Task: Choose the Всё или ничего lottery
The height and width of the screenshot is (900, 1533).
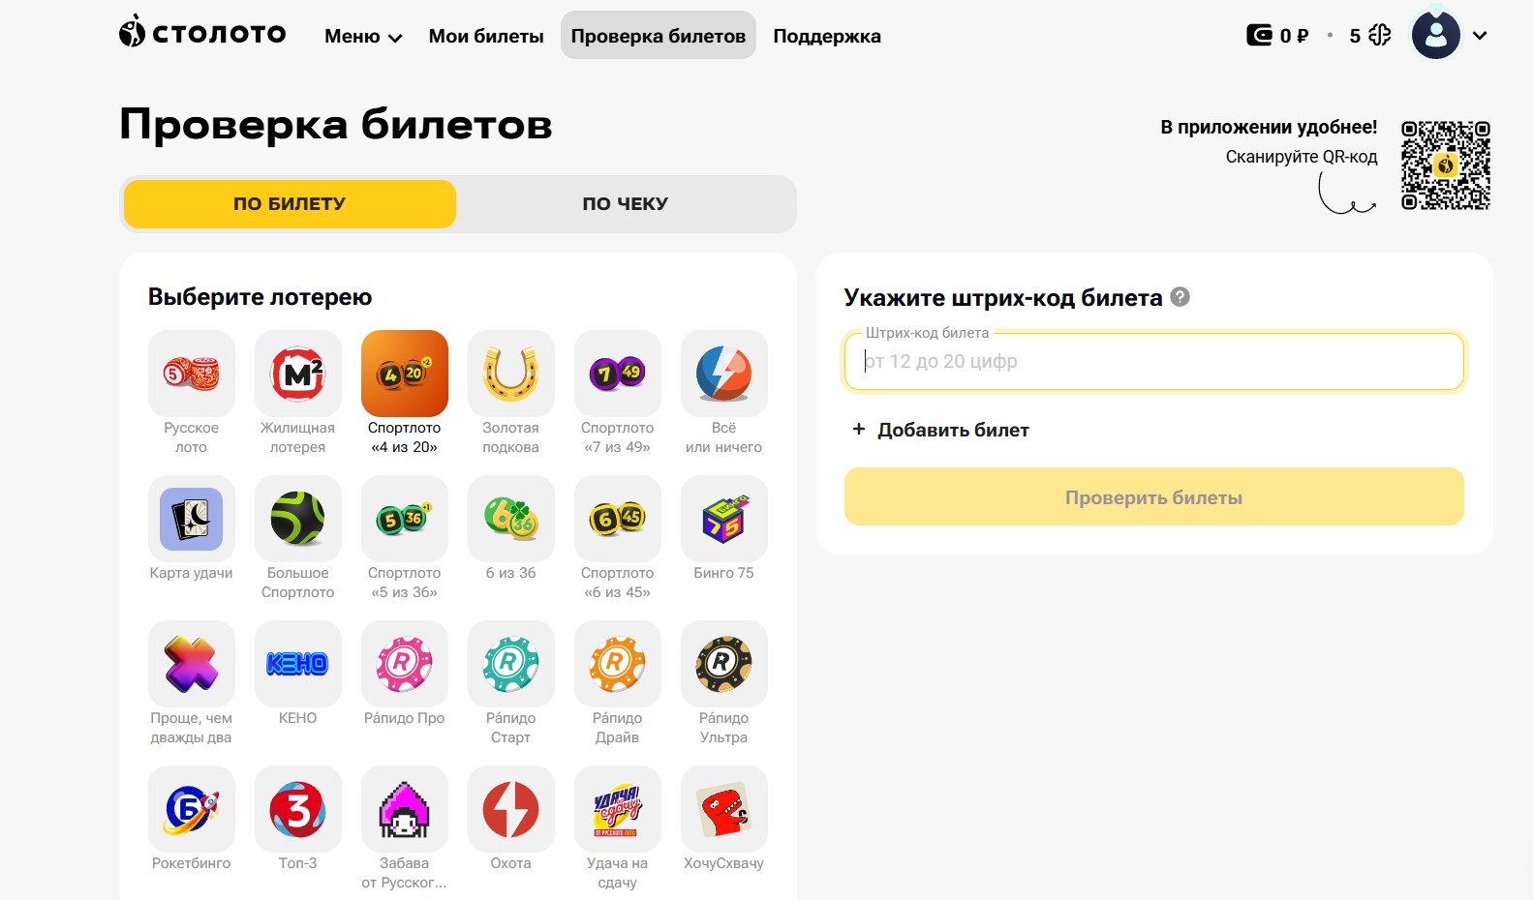Action: click(x=723, y=374)
